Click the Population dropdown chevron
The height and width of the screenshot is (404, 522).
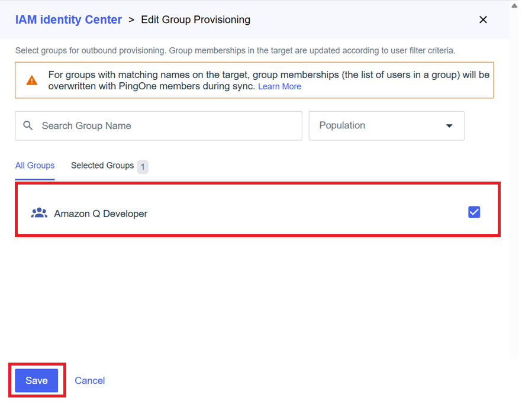(449, 125)
